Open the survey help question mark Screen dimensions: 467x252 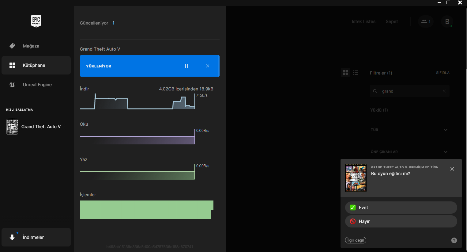point(454,240)
